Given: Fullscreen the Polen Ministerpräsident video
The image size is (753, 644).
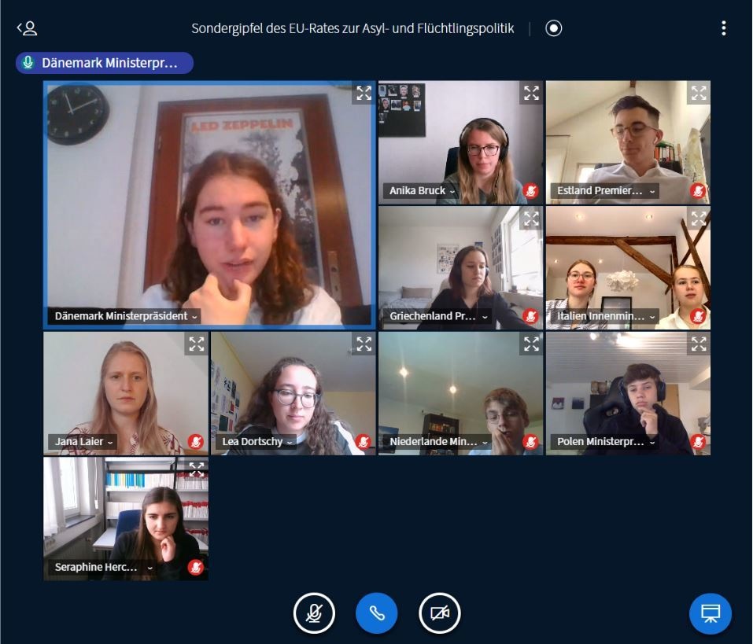Looking at the screenshot, I should point(699,344).
